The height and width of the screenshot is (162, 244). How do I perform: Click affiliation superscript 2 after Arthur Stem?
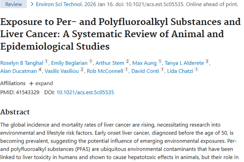(x=128, y=61)
